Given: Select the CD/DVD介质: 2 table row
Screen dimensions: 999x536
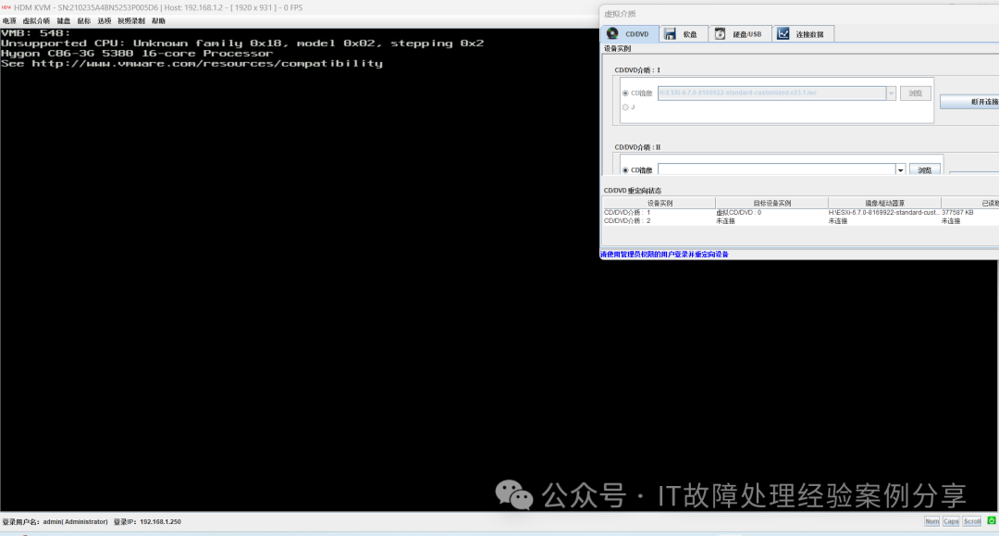Looking at the screenshot, I should coord(800,221).
